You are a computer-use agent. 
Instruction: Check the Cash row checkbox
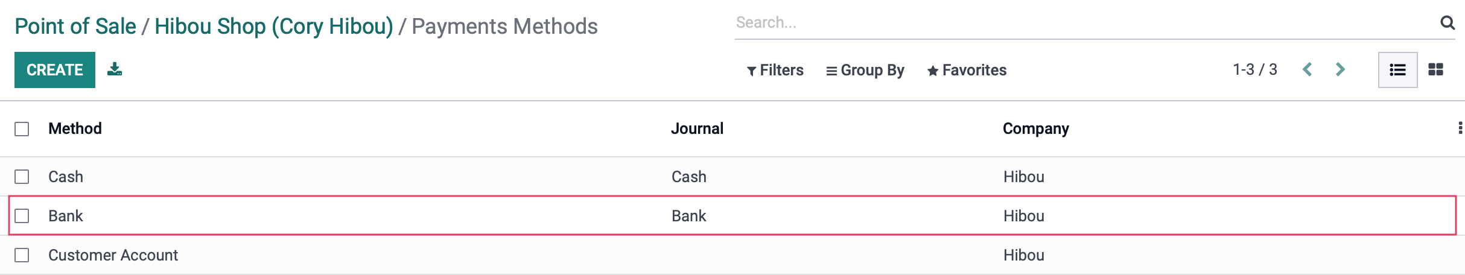click(22, 177)
